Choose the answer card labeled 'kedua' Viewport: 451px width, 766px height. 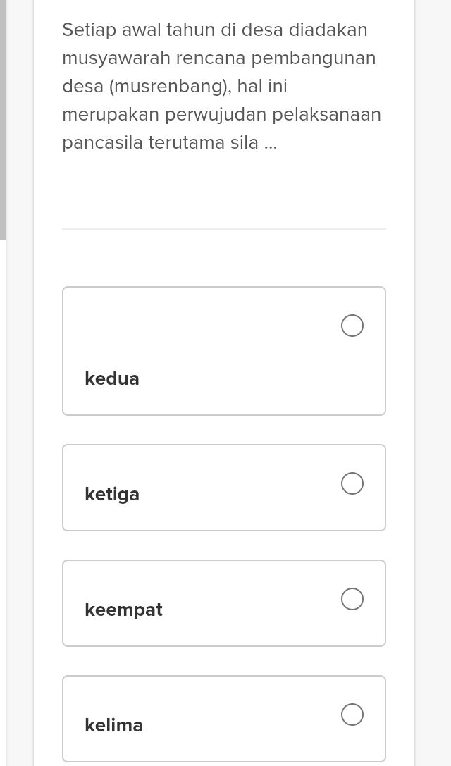coord(224,350)
